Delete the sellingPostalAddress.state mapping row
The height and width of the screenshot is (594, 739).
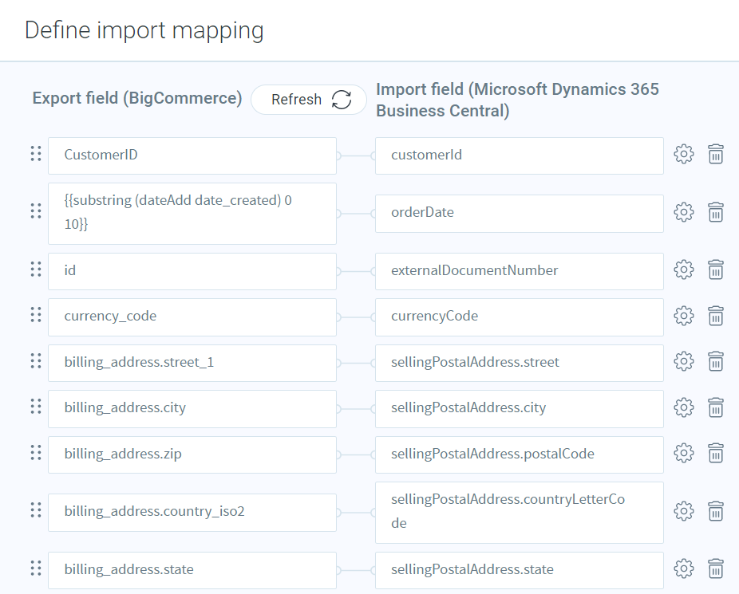[x=715, y=568]
